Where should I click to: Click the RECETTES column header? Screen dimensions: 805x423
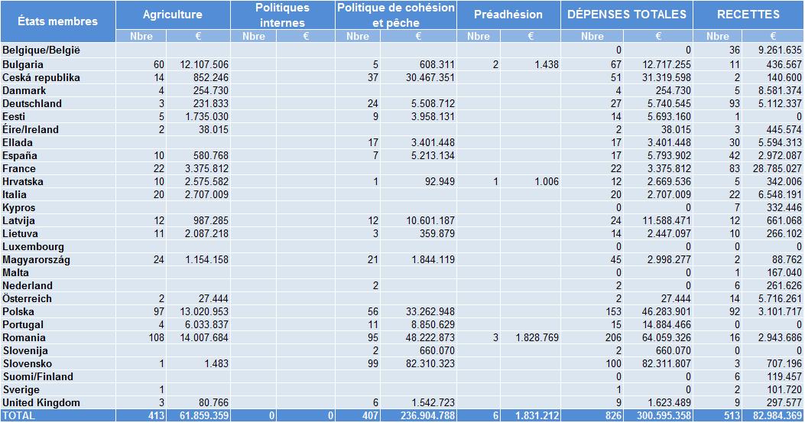click(748, 15)
